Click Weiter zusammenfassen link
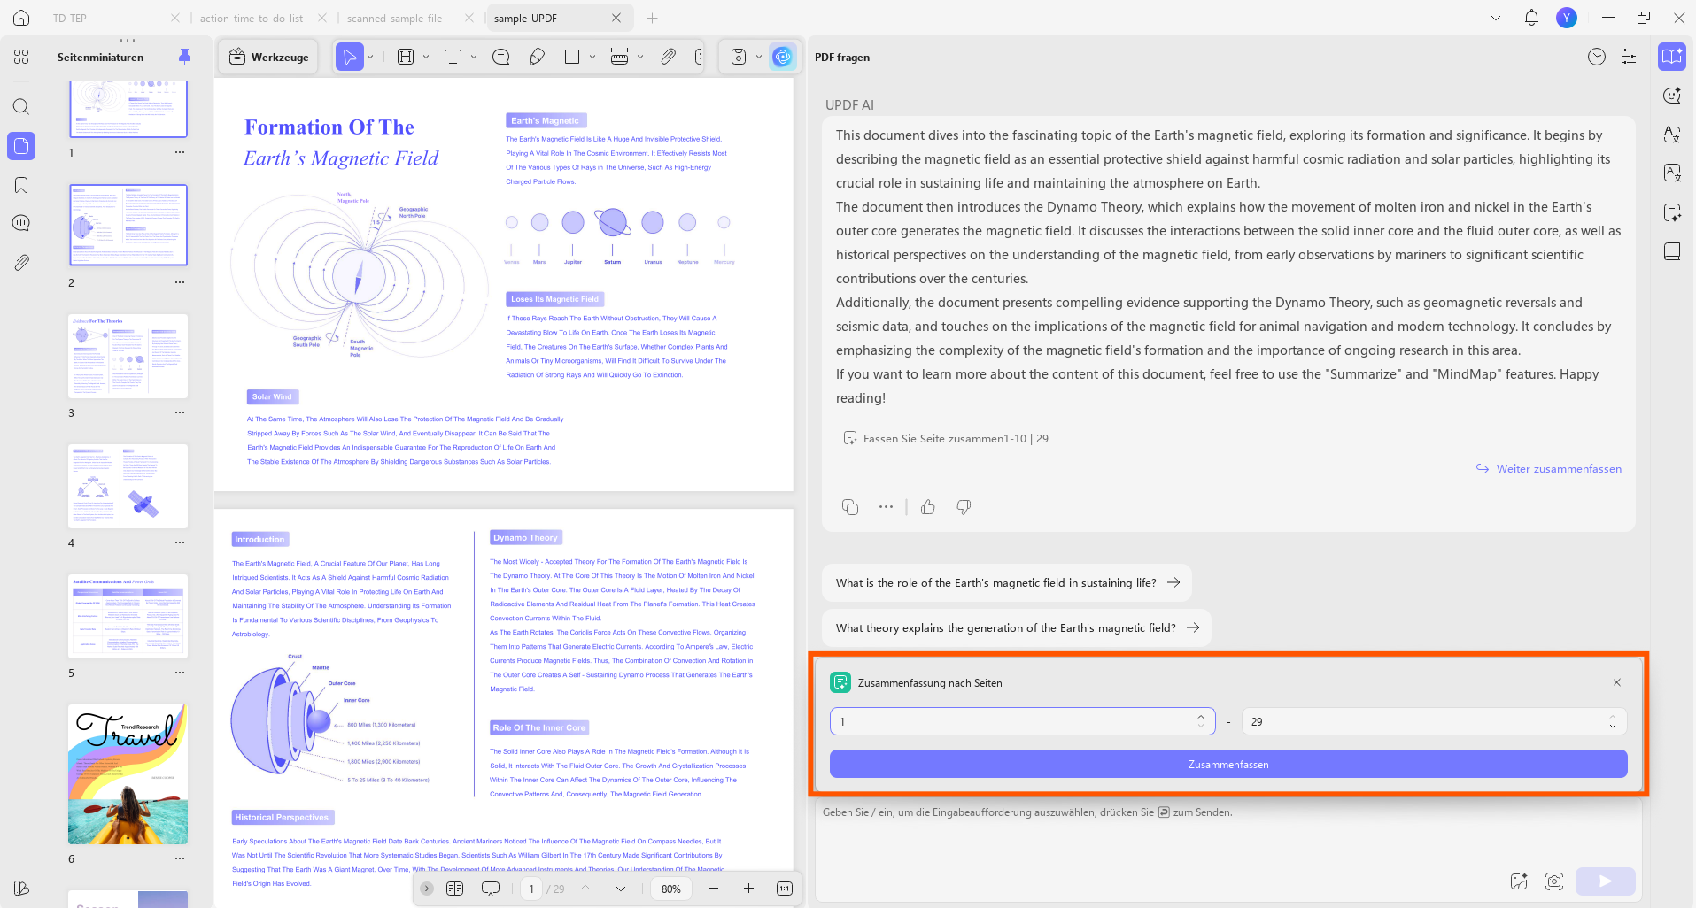 tap(1559, 469)
